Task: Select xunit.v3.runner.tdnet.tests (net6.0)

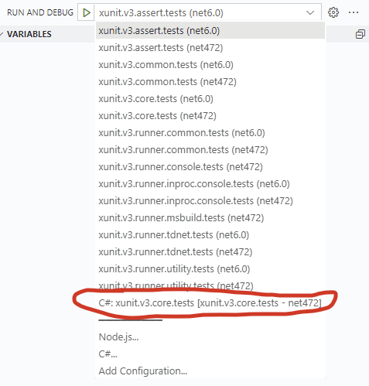Action: tap(210, 235)
